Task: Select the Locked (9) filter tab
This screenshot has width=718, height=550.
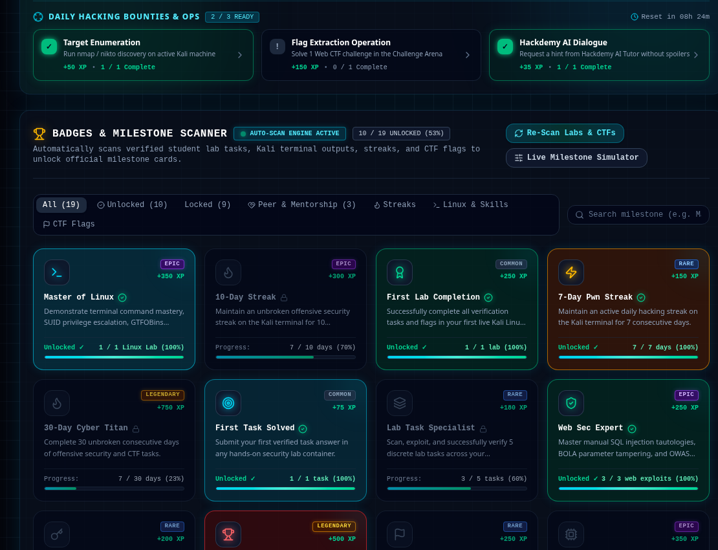Action: pyautogui.click(x=208, y=204)
